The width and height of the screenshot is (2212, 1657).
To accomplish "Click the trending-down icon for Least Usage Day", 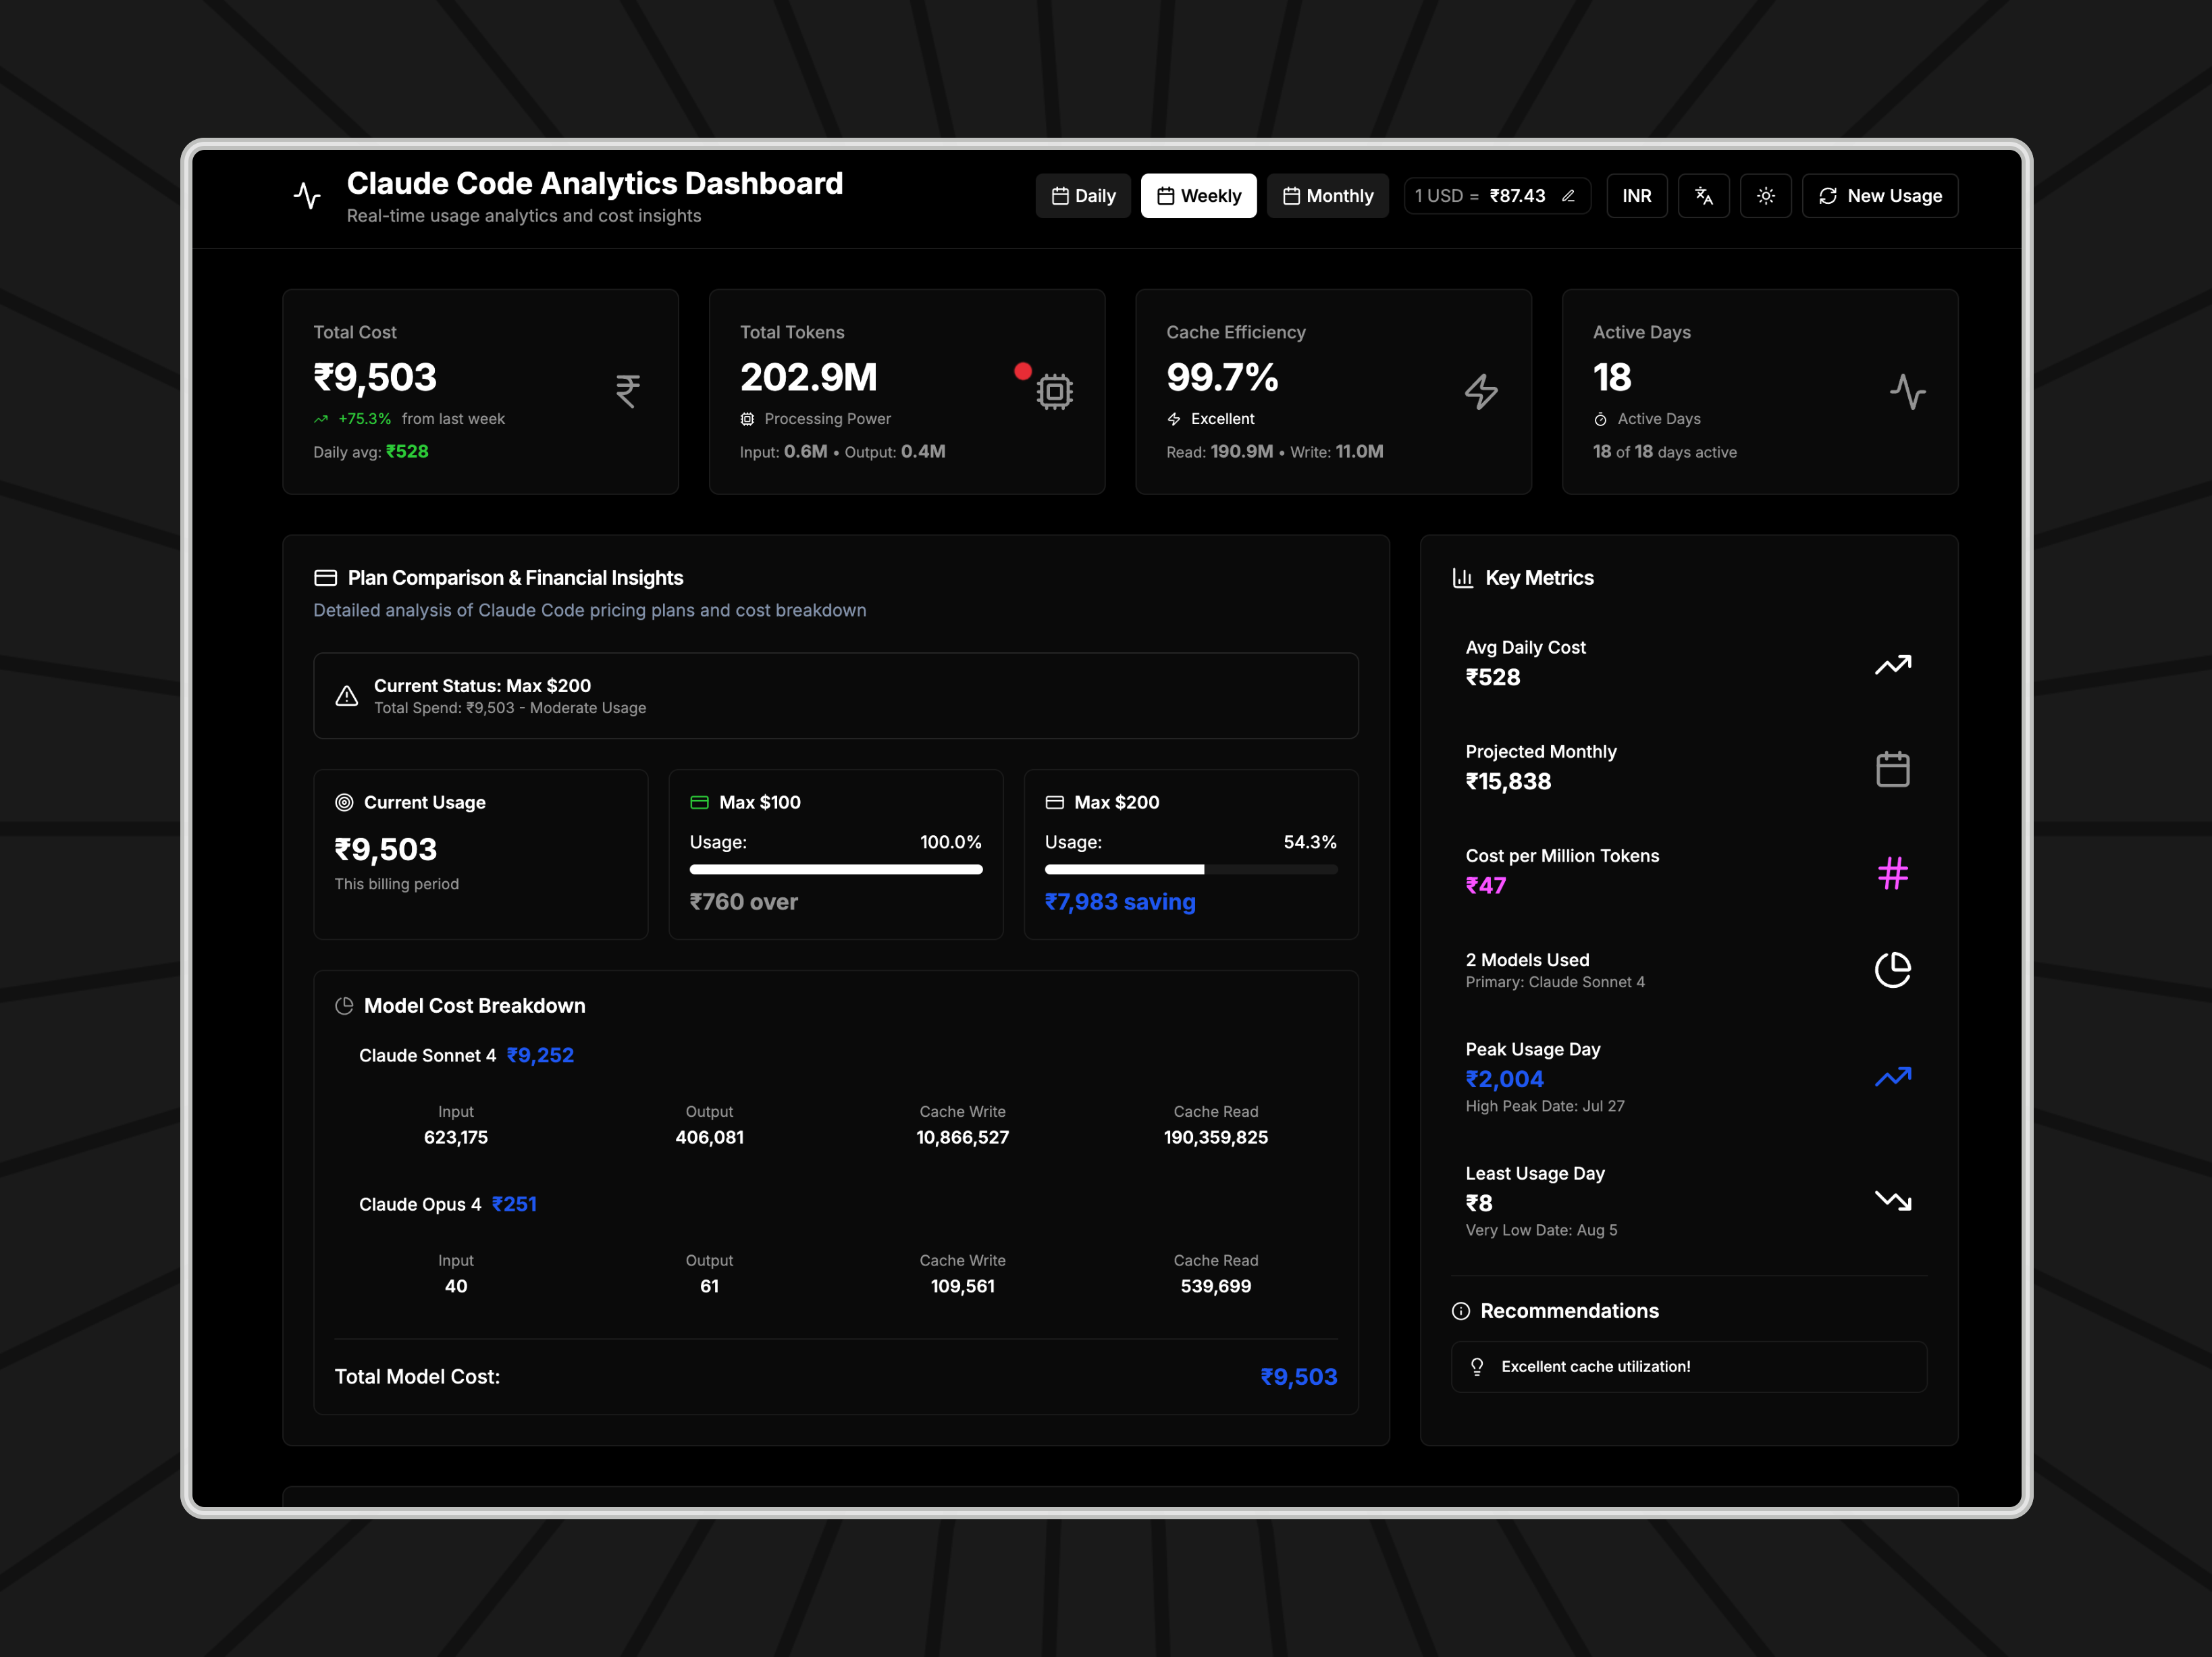I will pos(1892,1200).
